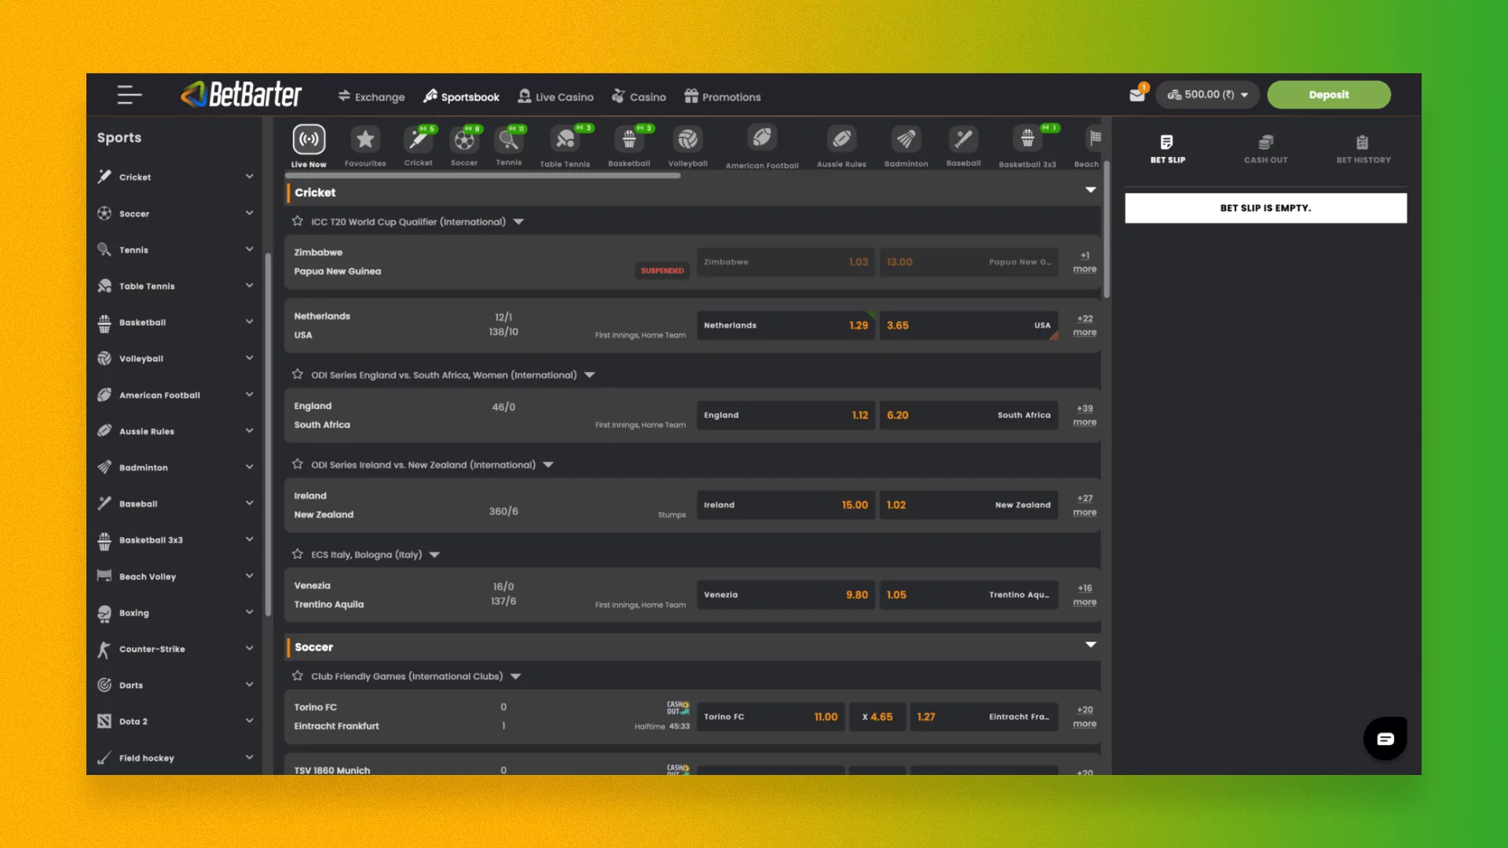Select the Basketball icon in sports bar
The height and width of the screenshot is (848, 1508).
tap(629, 140)
